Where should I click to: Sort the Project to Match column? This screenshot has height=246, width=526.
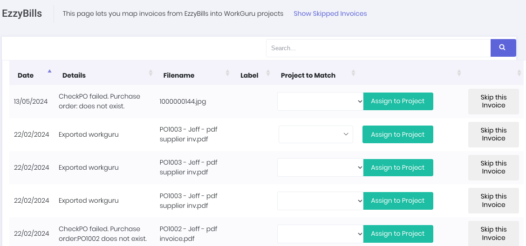click(x=353, y=73)
